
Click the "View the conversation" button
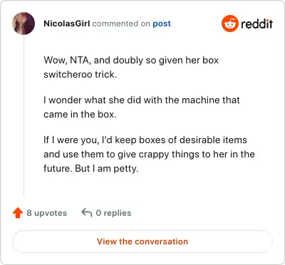[142, 241]
